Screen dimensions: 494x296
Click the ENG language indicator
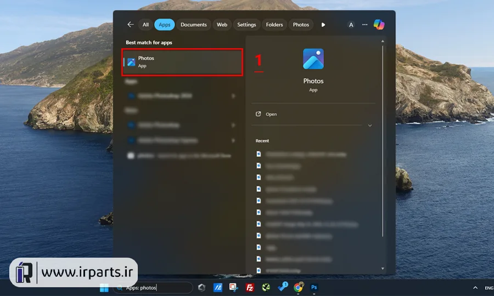point(489,288)
